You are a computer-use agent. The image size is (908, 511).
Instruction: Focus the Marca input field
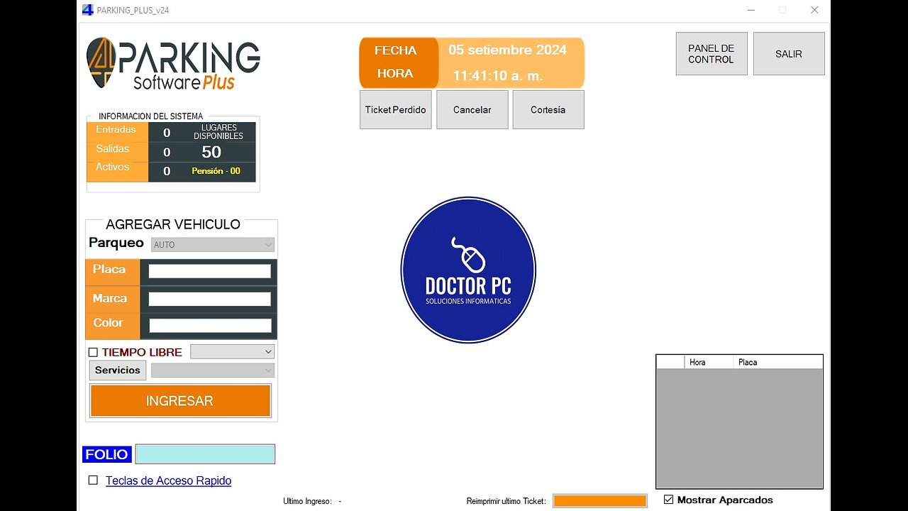[210, 299]
